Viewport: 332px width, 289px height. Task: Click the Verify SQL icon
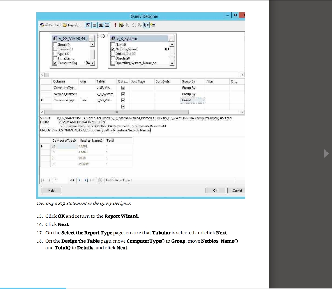coord(121,25)
